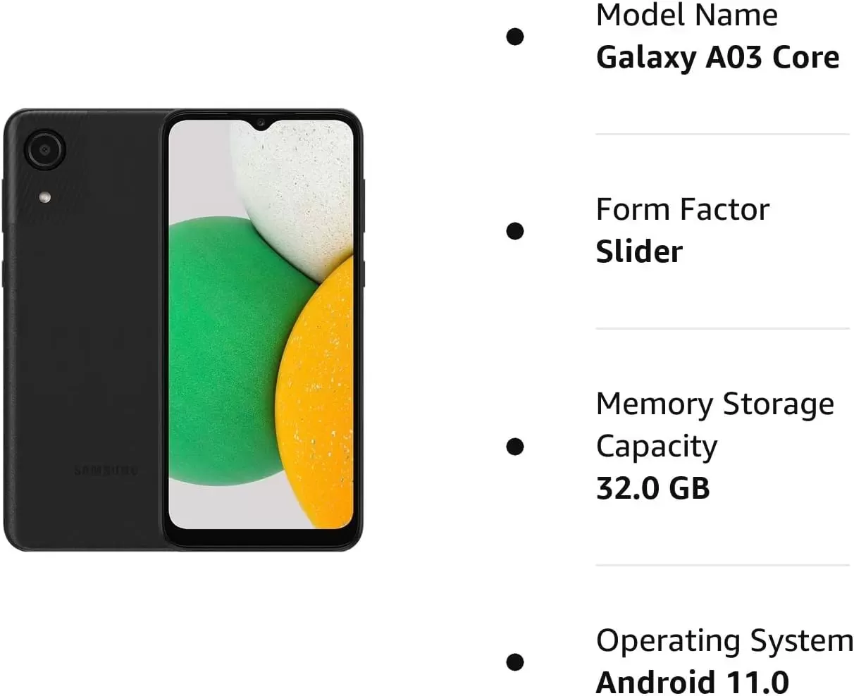The width and height of the screenshot is (854, 696).
Task: Click the "Model Name" label
Action: [x=686, y=15]
